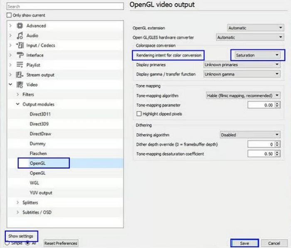This screenshot has width=291, height=248.
Task: Click the Advanced gear icon
Action: 20,26
